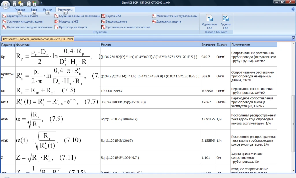This screenshot has width=296, height=178.
Task: Open the help icon in ribbon corner
Action: click(x=293, y=10)
